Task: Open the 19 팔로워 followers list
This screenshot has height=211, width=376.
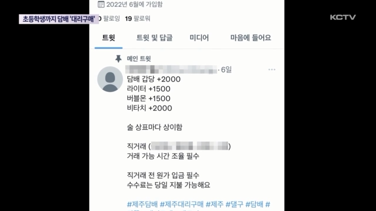Action: [137, 19]
